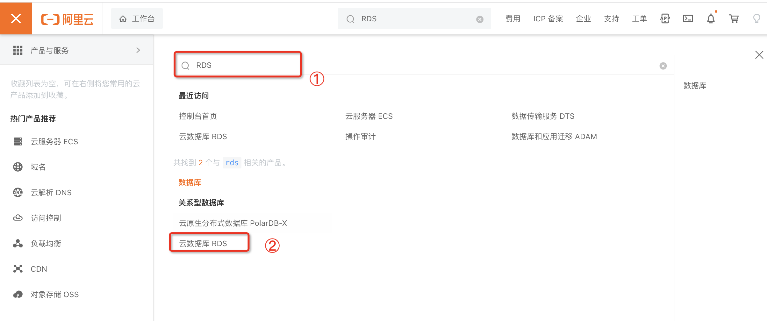Viewport: 767px width, 321px height.
Task: Open 云解析 DNS from the sidebar
Action: coord(51,193)
